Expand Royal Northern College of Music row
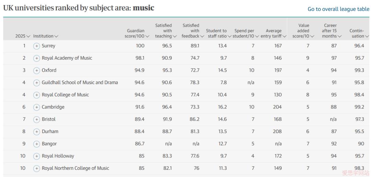 [36, 168]
